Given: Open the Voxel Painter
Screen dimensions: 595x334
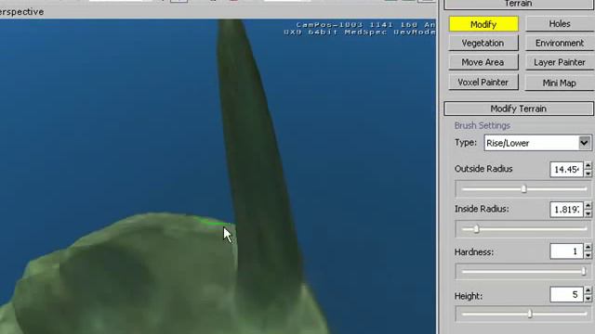Looking at the screenshot, I should tap(483, 83).
